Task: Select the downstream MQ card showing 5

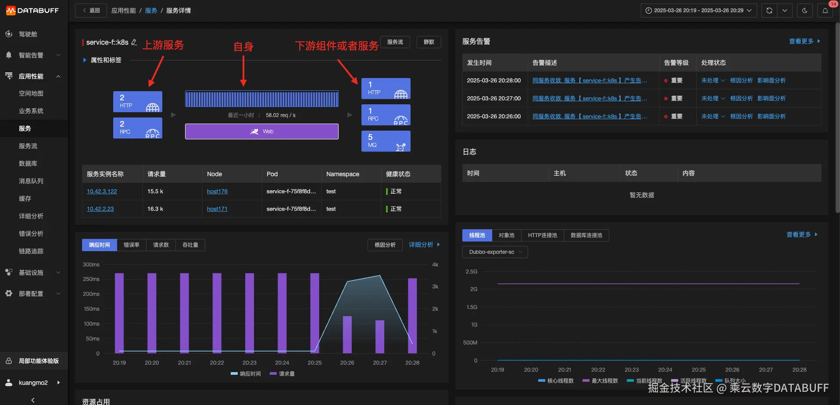Action: tap(386, 141)
